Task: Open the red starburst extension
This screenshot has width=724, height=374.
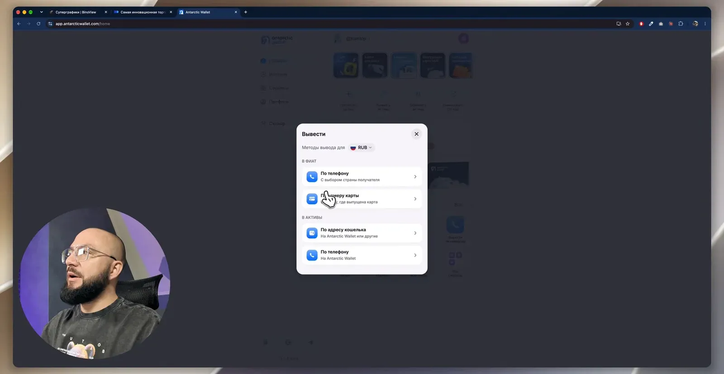Action: (671, 24)
